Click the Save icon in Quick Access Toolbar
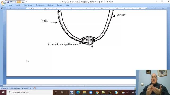 (x=8, y=2)
